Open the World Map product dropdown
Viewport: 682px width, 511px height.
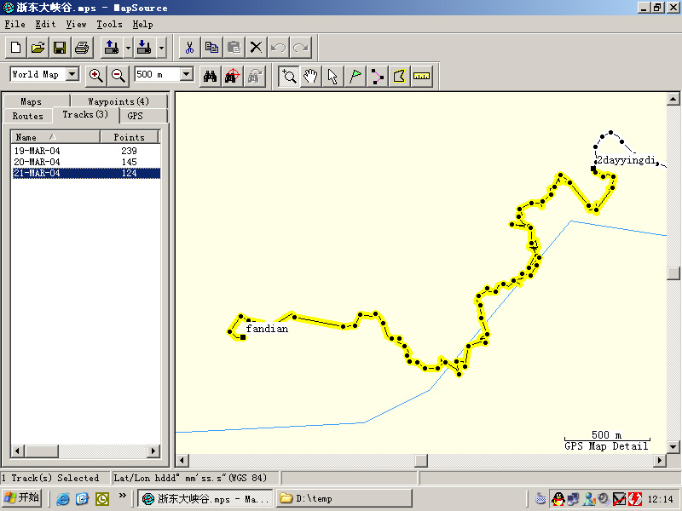click(x=72, y=75)
